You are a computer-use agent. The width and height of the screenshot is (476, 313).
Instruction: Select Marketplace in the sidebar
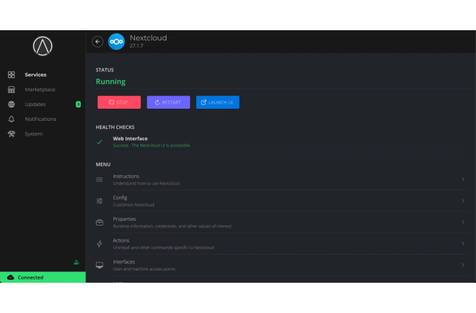tap(40, 89)
